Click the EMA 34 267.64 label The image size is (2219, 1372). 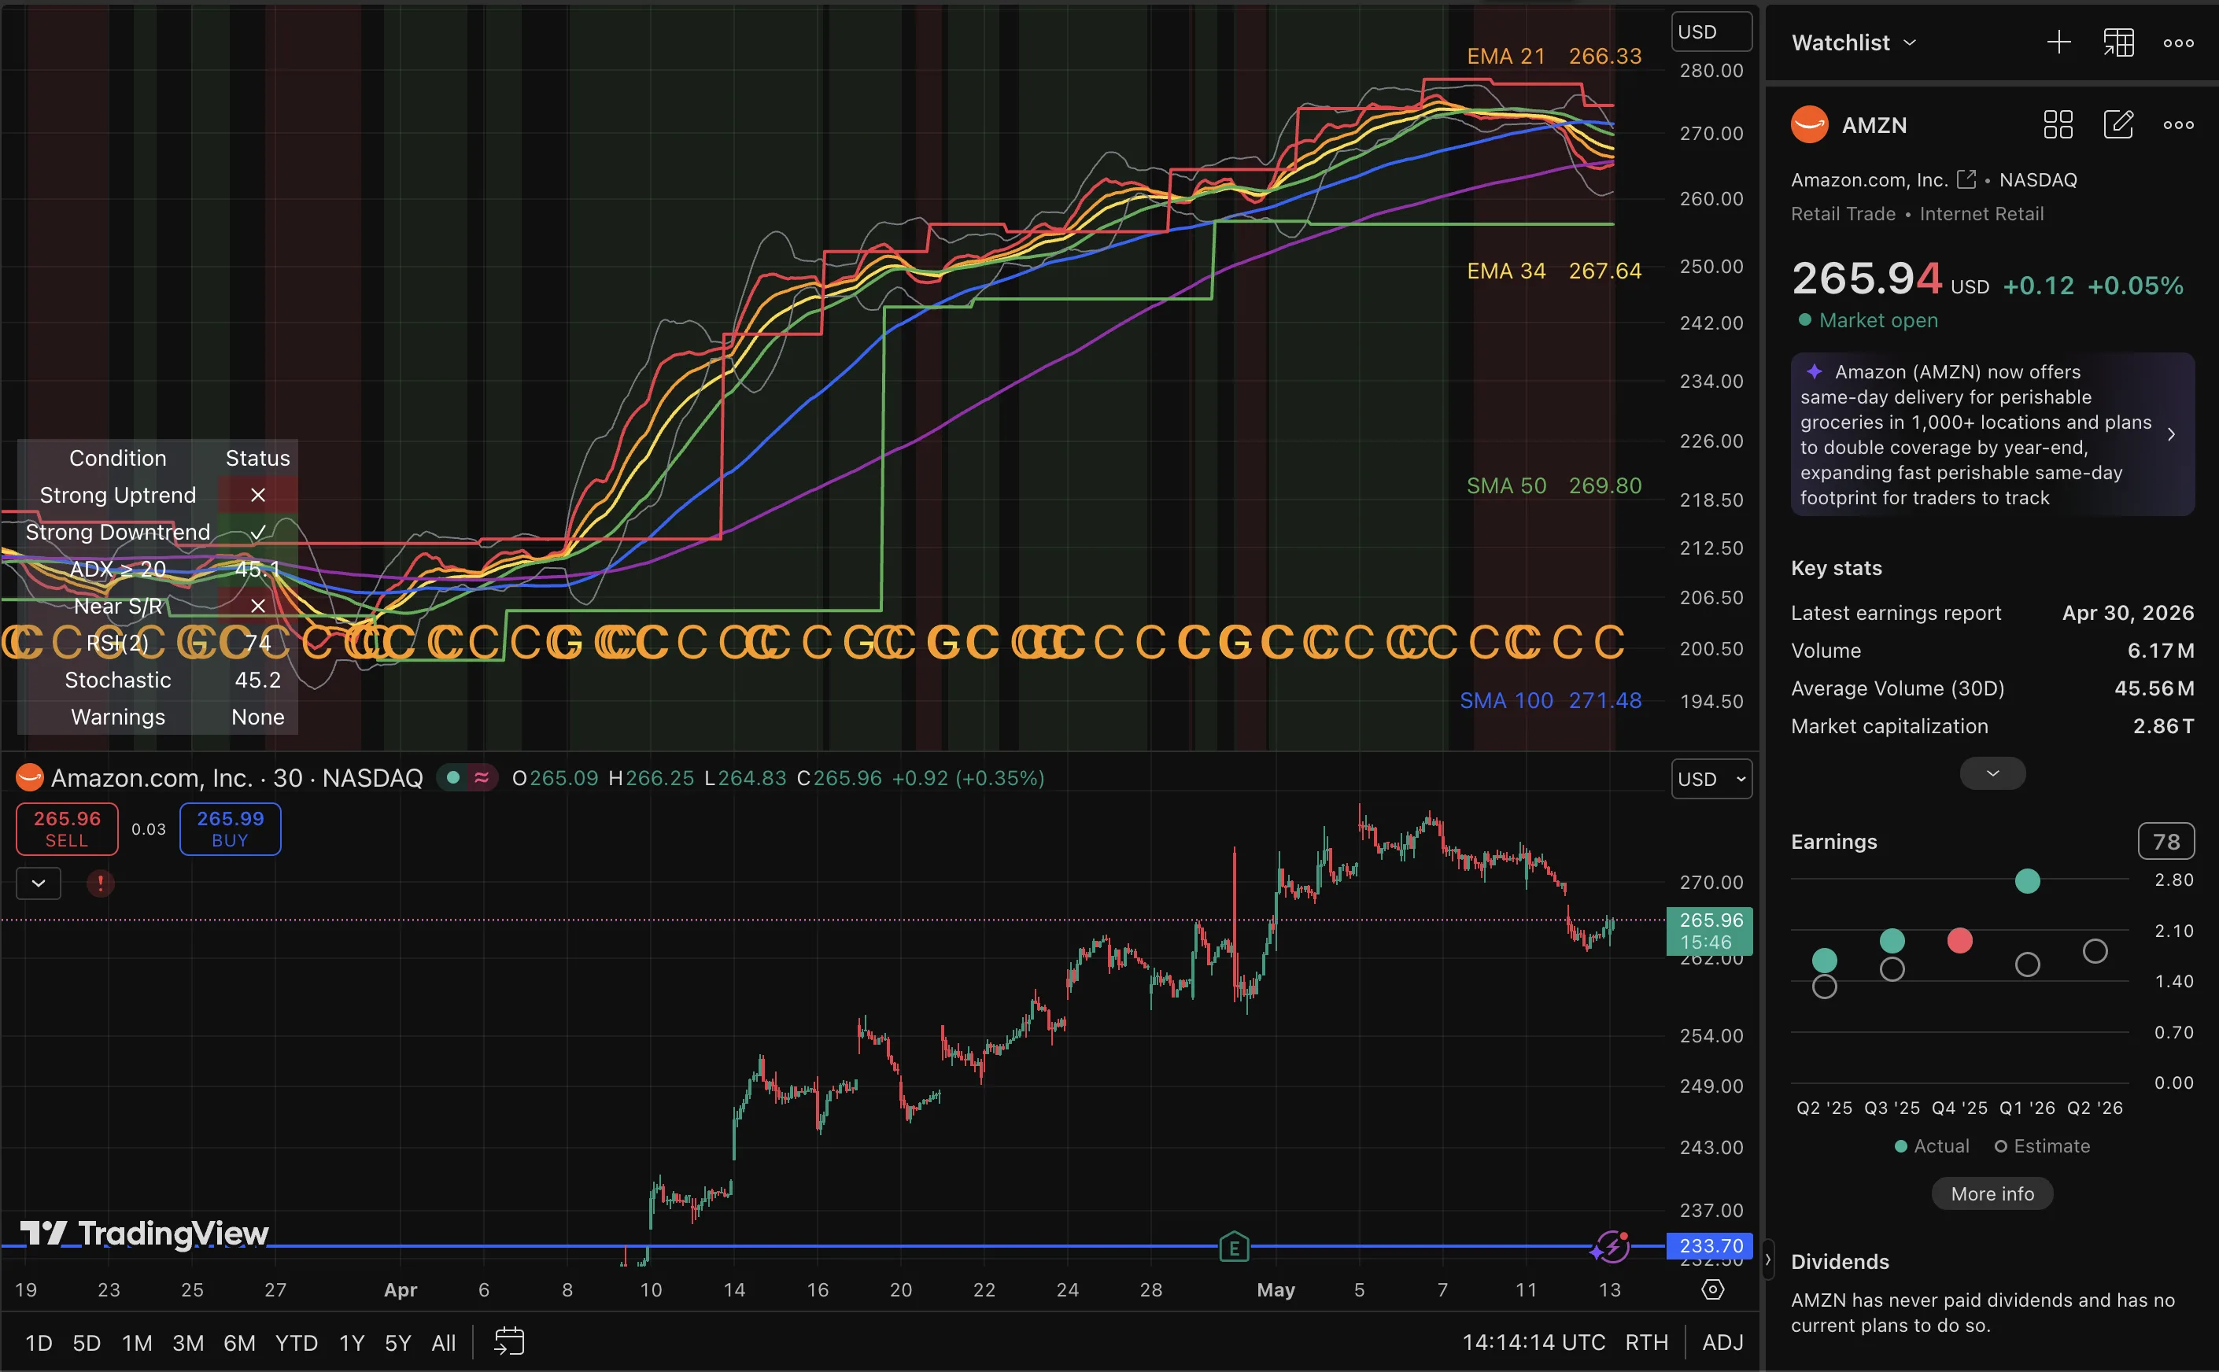tap(1554, 271)
